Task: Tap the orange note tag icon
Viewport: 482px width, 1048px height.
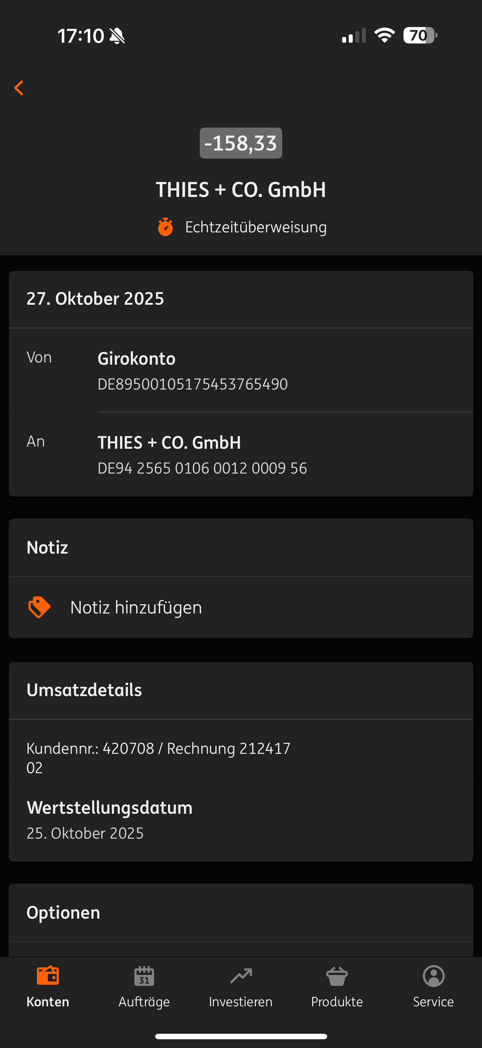Action: click(39, 607)
